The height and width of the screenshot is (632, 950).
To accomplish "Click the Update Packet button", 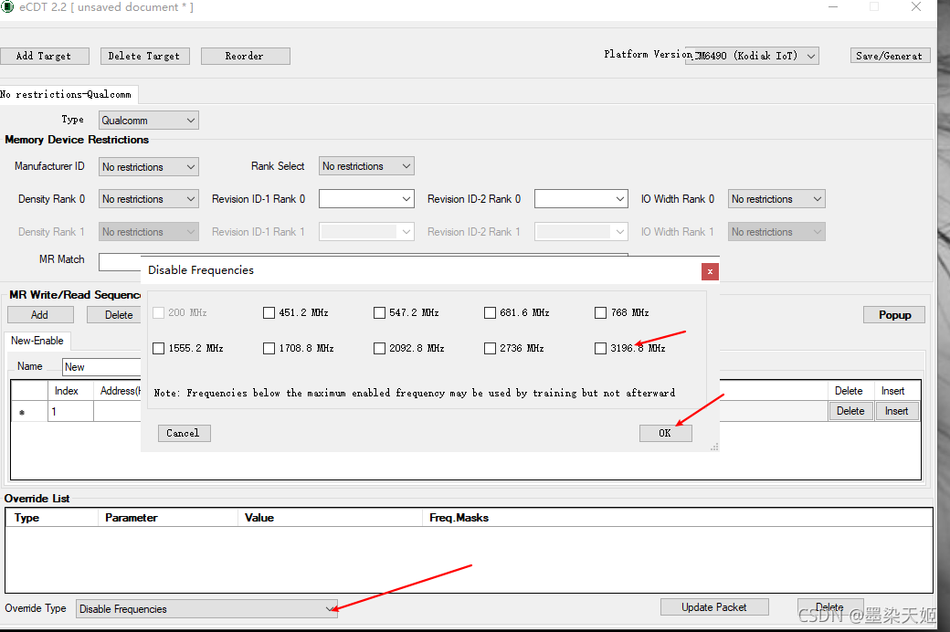I will [714, 606].
